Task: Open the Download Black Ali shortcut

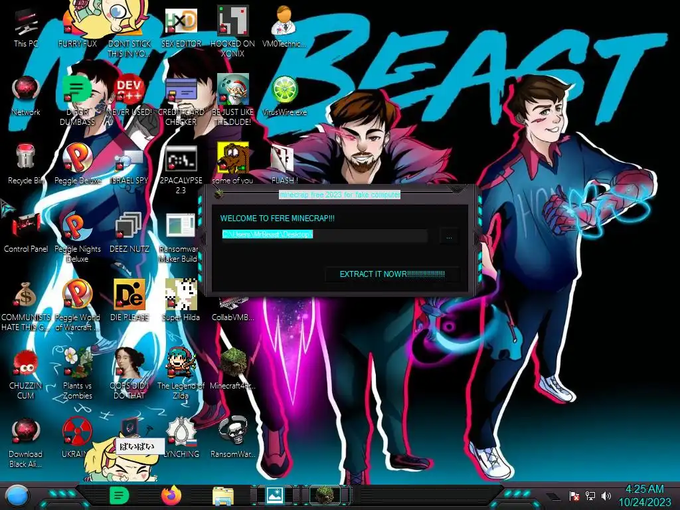Action: tap(26, 442)
